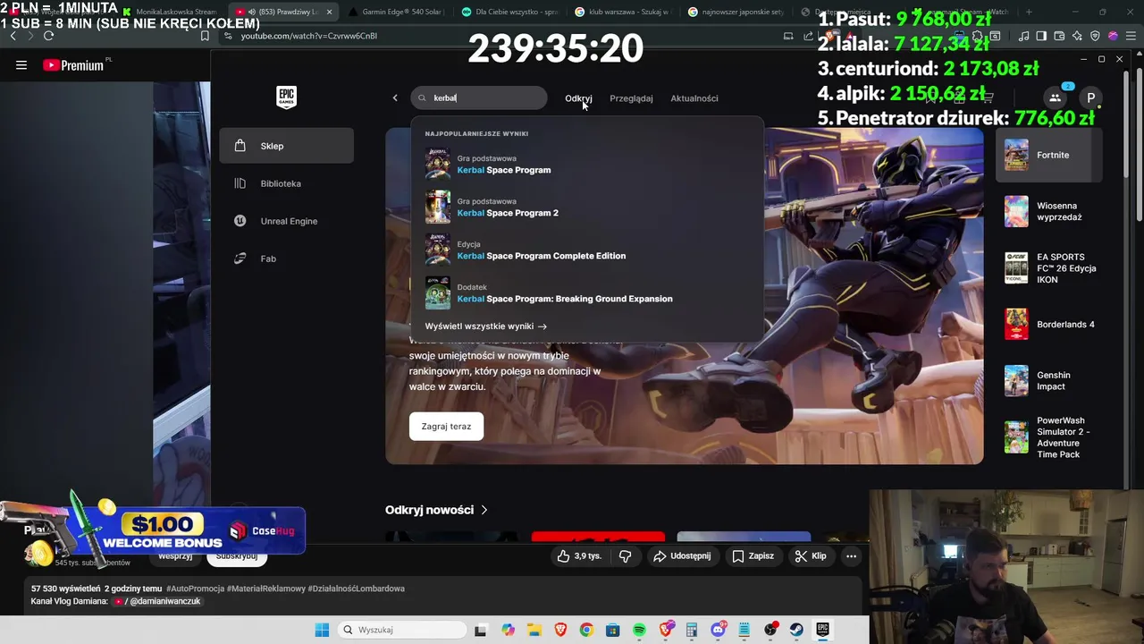Switch to 'Garmin Edge 540 Solar' browser tab
The width and height of the screenshot is (1144, 644).
396,12
